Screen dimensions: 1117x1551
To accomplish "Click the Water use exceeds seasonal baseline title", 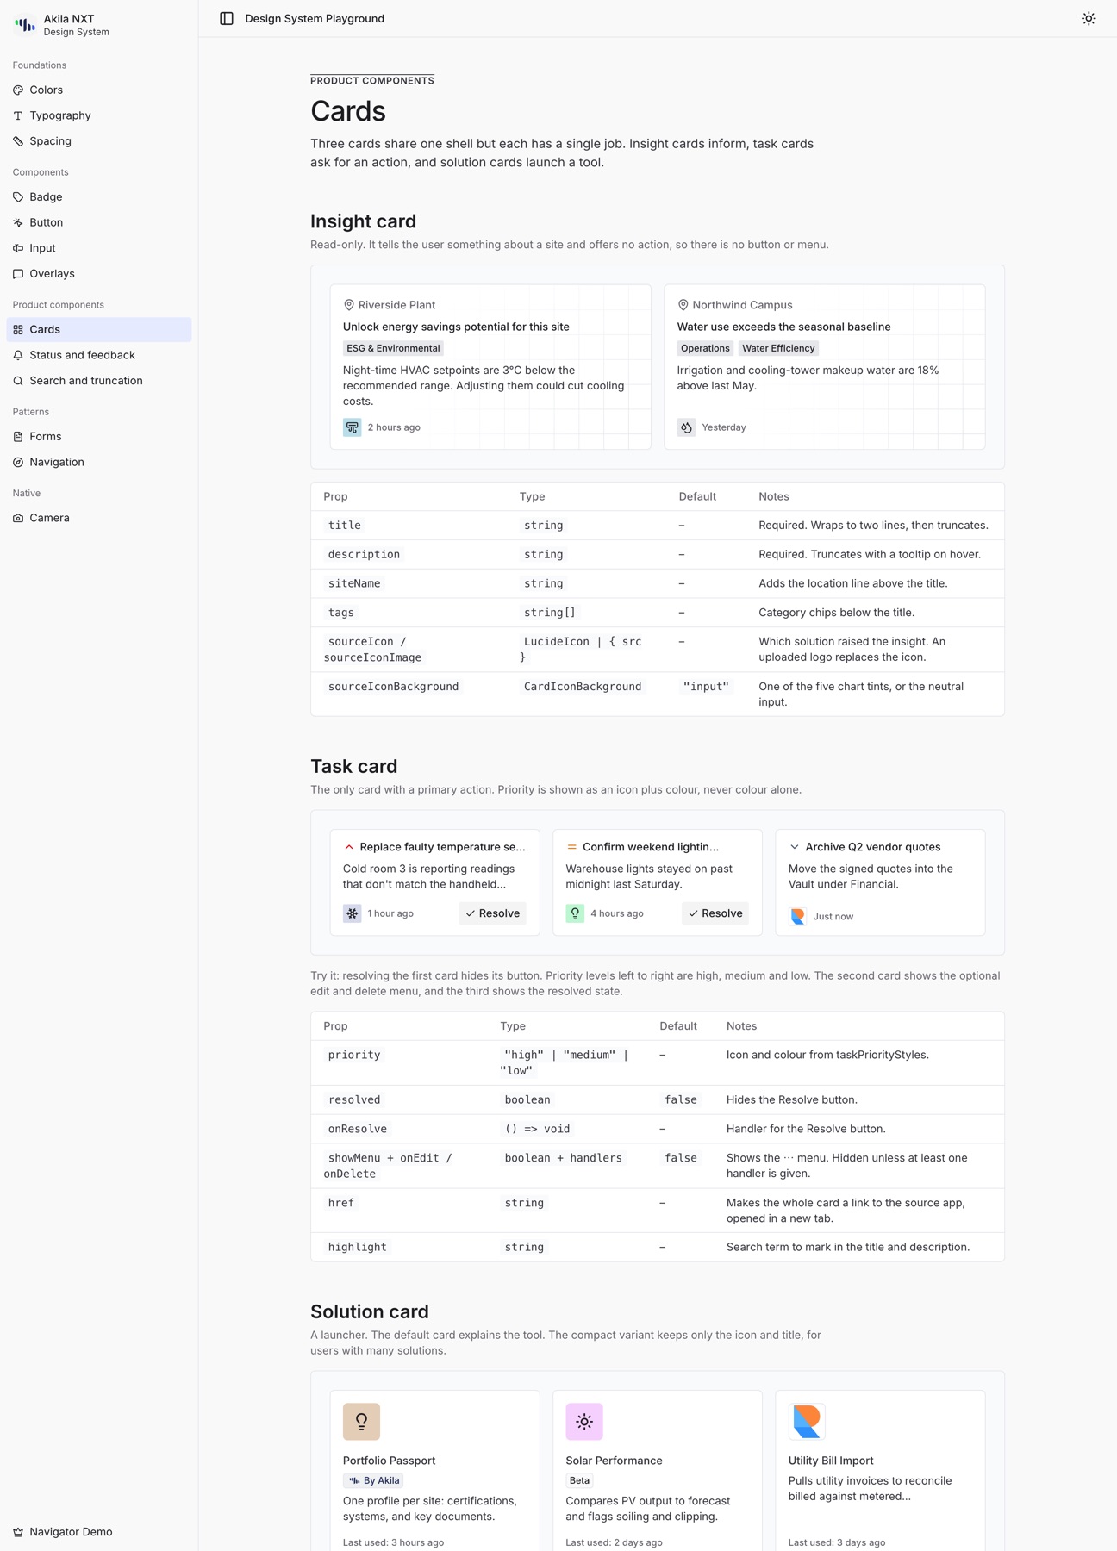I will point(783,327).
